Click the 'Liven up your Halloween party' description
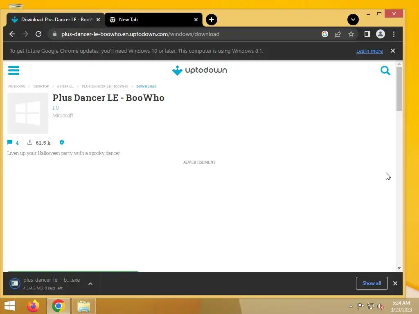 pos(63,153)
